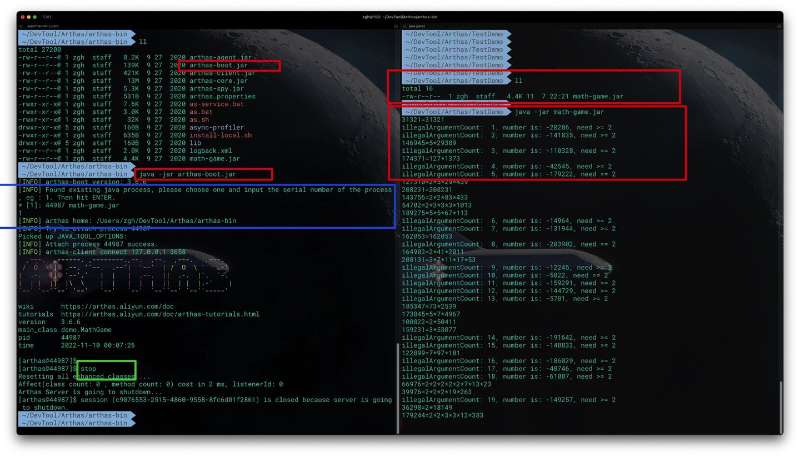Image resolution: width=800 pixels, height=457 pixels.
Task: Click the async-profiler directory entry
Action: 217,128
